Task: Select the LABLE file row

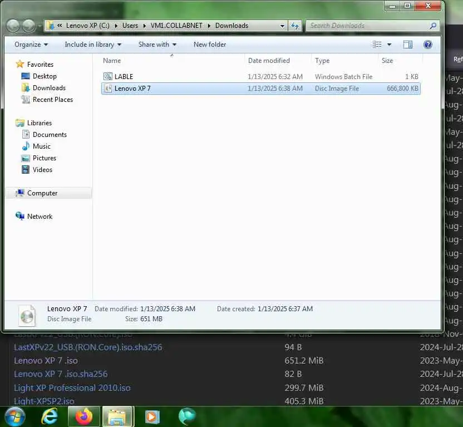Action: pyautogui.click(x=261, y=76)
